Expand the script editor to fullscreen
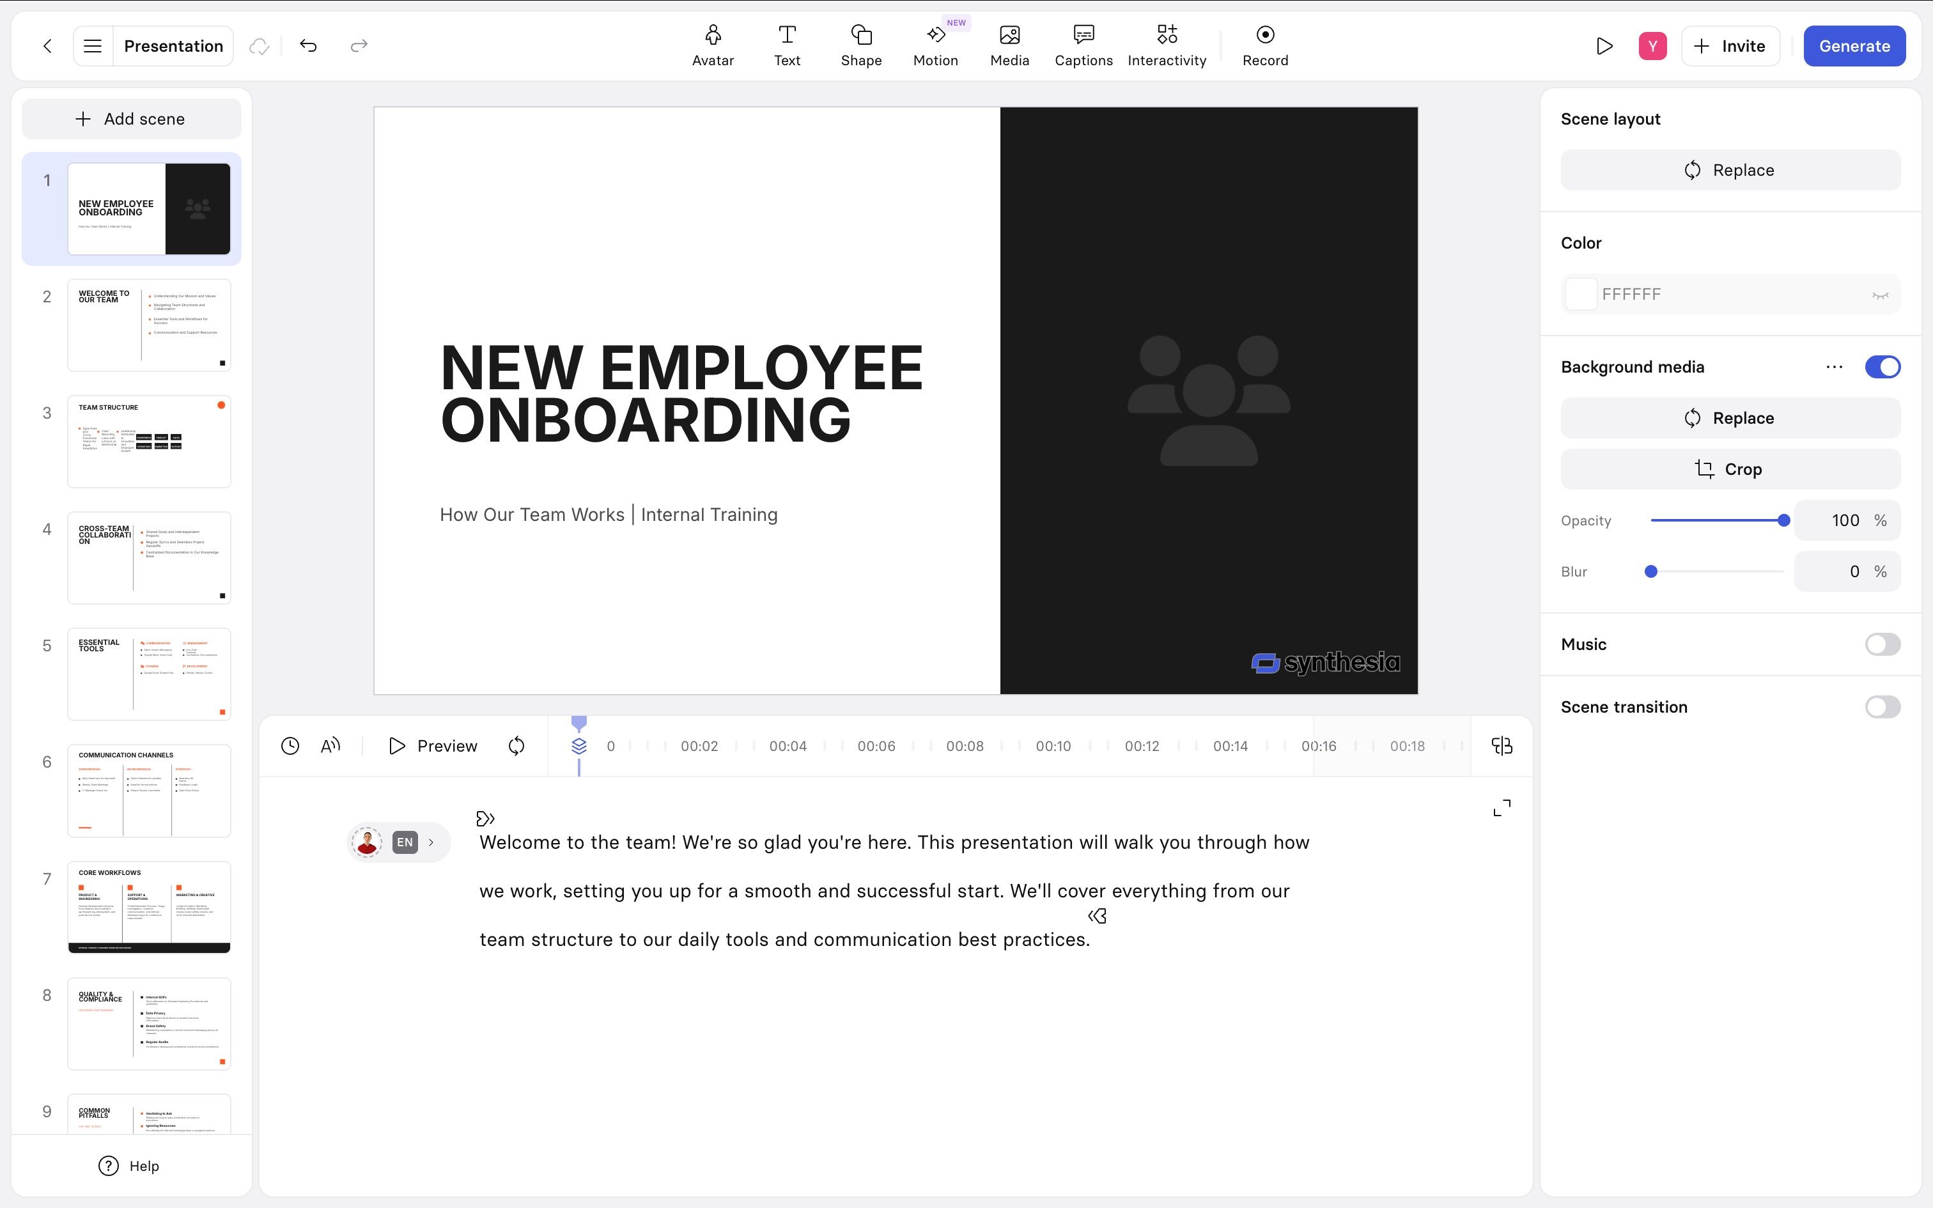1933x1208 pixels. pos(1502,808)
